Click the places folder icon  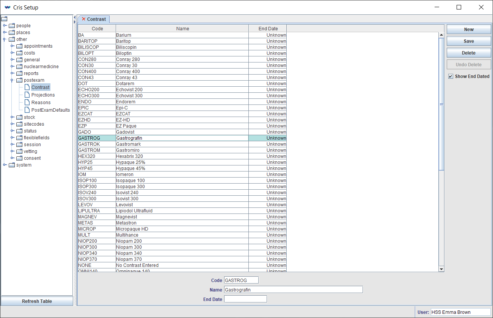click(x=12, y=33)
